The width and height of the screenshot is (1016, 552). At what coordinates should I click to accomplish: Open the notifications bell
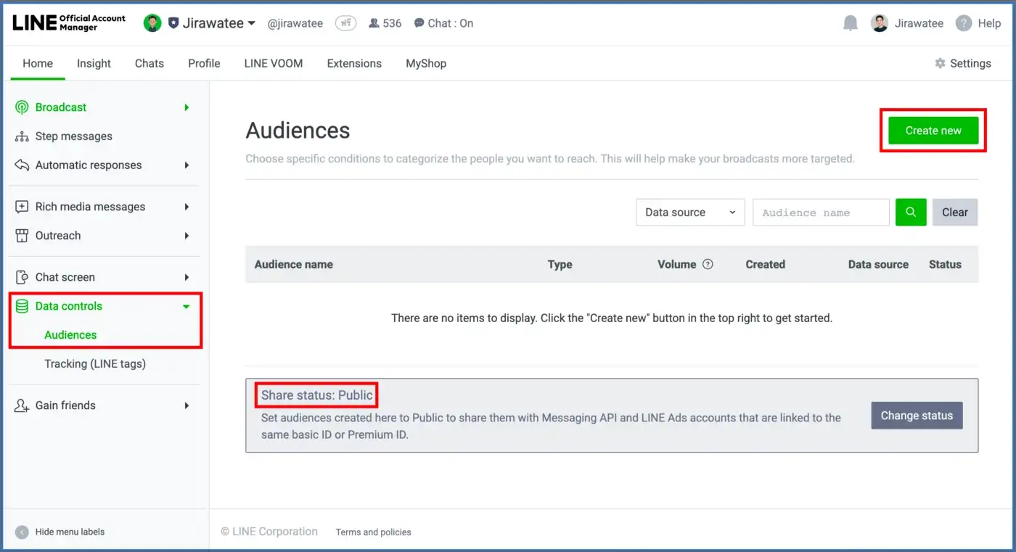[851, 23]
